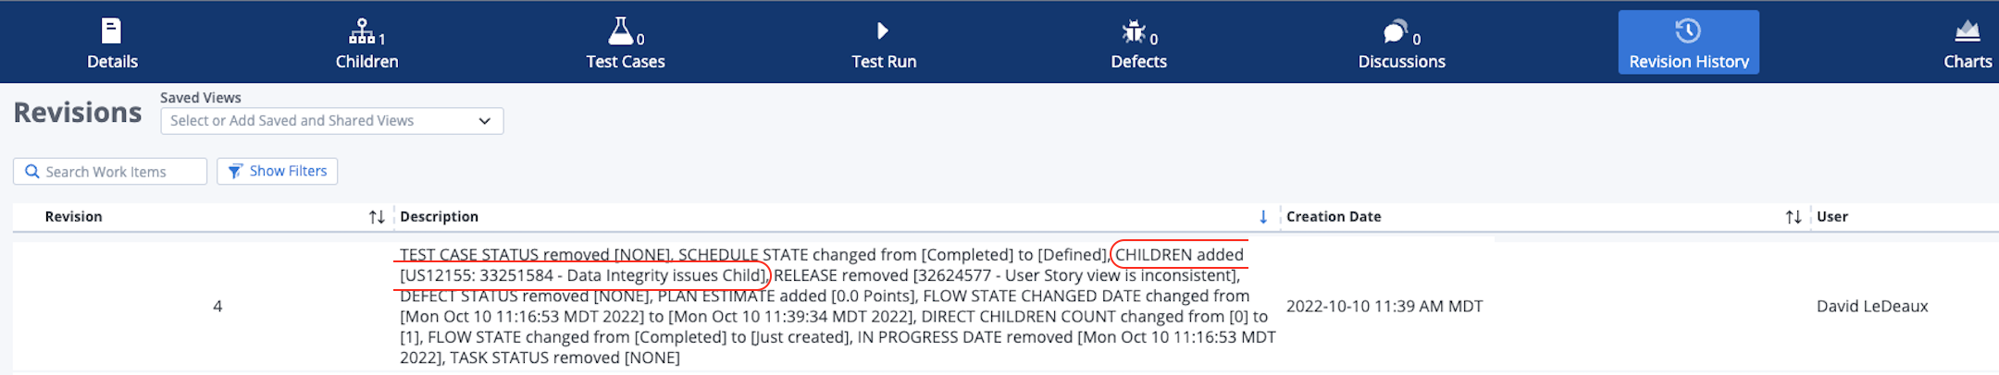Sort by the Creation Date column arrows
The width and height of the screenshot is (1999, 375).
(1794, 217)
